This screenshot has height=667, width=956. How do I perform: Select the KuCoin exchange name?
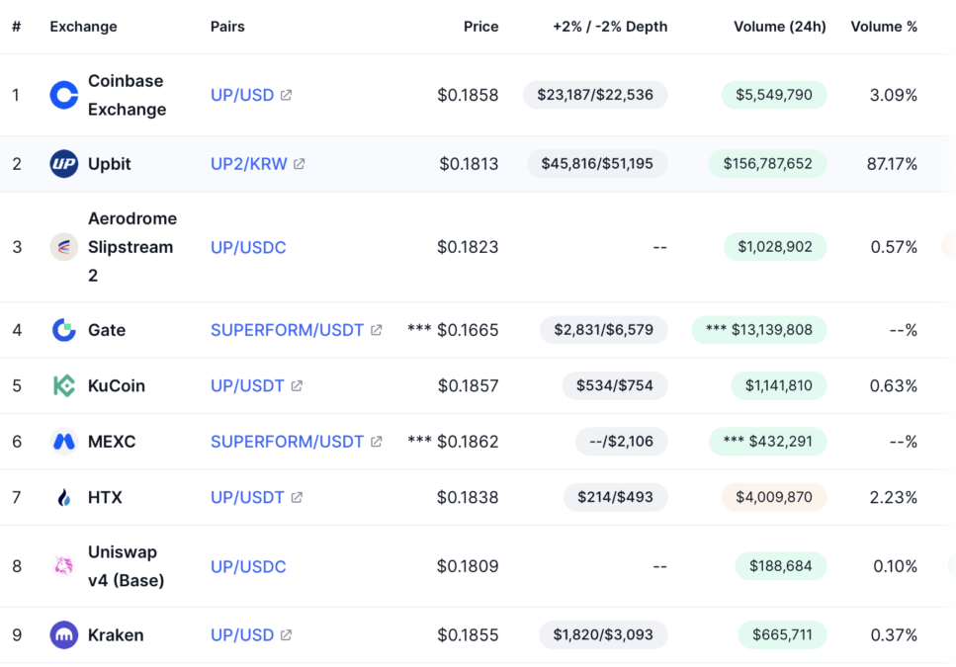coord(117,385)
